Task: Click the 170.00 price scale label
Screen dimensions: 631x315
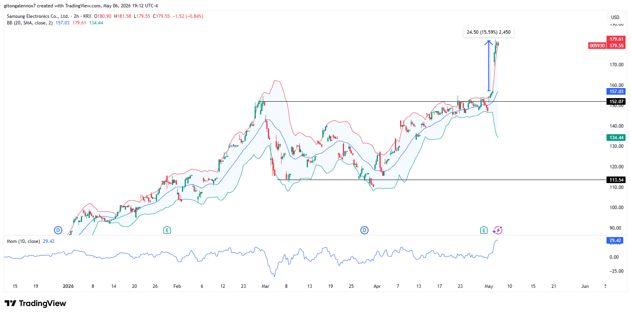Action: coord(617,65)
